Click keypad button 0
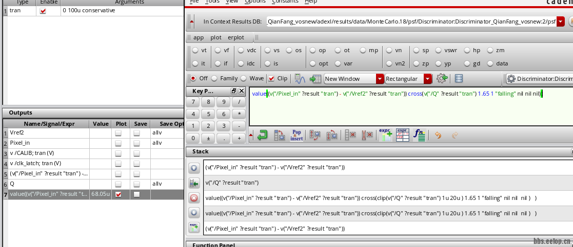 [x=193, y=138]
